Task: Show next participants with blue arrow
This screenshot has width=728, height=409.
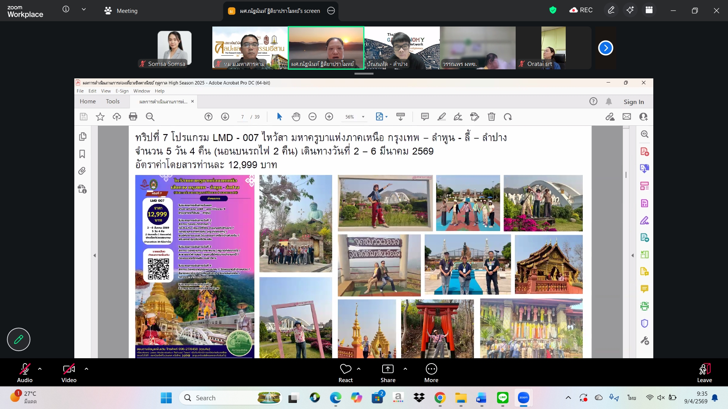Action: click(606, 48)
